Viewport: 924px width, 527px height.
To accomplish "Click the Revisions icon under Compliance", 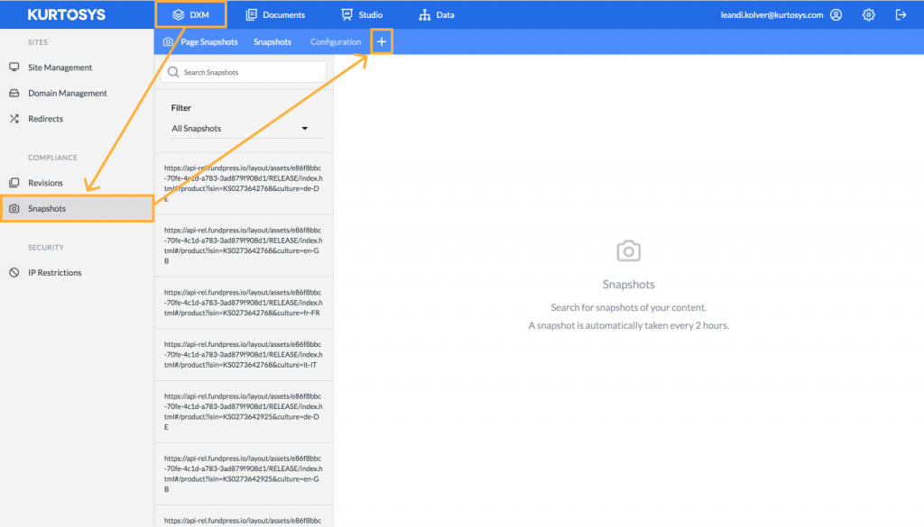I will (13, 182).
